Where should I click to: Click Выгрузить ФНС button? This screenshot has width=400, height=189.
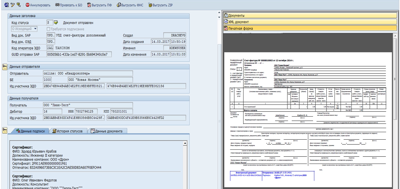click(130, 5)
